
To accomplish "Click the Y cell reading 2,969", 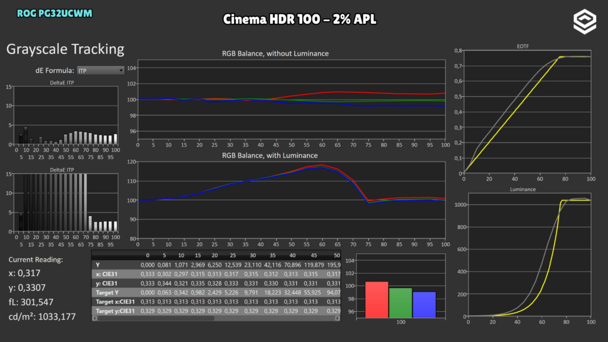I will pyautogui.click(x=198, y=265).
